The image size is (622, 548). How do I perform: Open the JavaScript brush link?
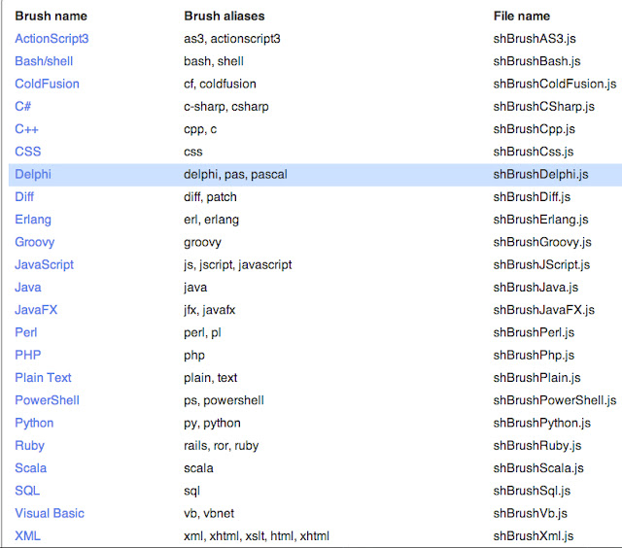[x=45, y=265]
